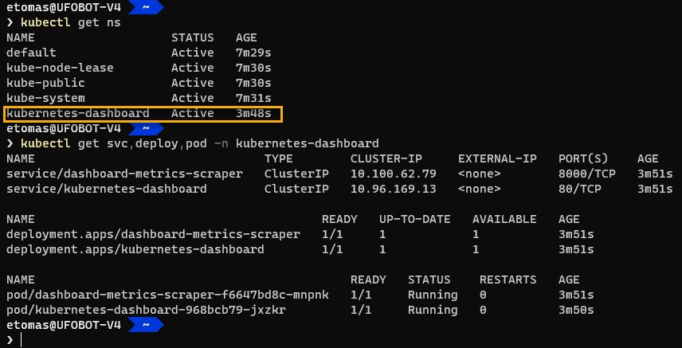This screenshot has width=682, height=348.
Task: Click the highlighted kubernetes-dashboard namespace row
Action: pos(143,114)
